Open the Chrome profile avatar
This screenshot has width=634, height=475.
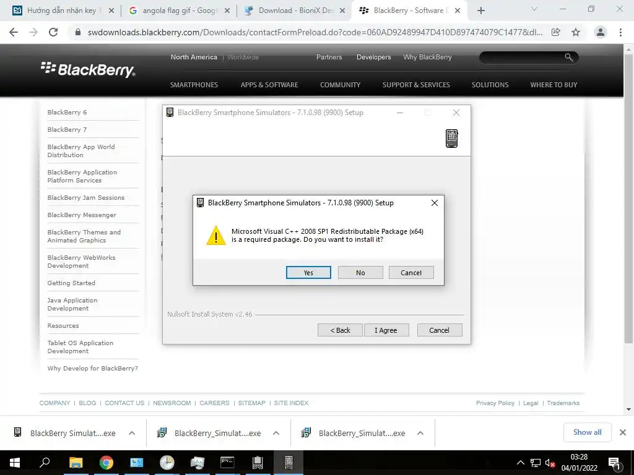coord(601,32)
